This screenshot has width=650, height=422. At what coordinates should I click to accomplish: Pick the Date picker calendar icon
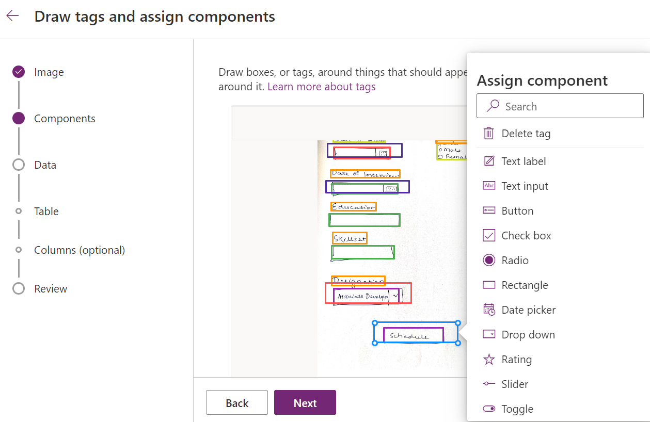[x=488, y=310]
